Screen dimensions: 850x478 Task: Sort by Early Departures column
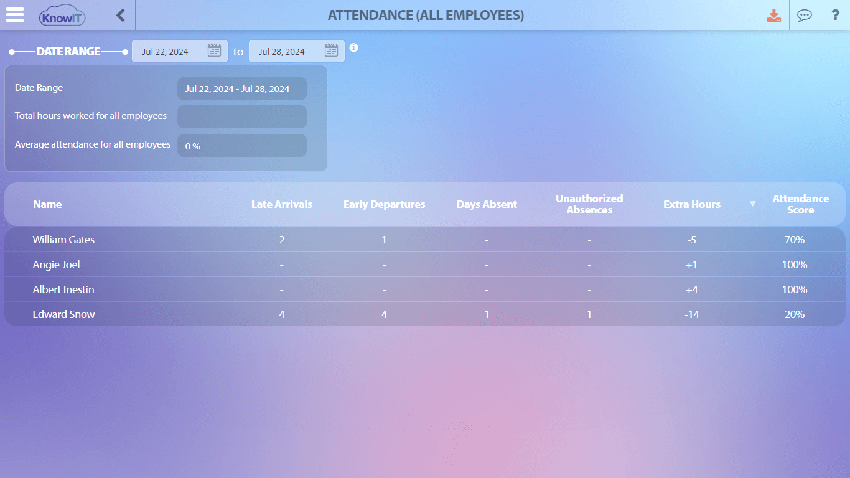385,204
